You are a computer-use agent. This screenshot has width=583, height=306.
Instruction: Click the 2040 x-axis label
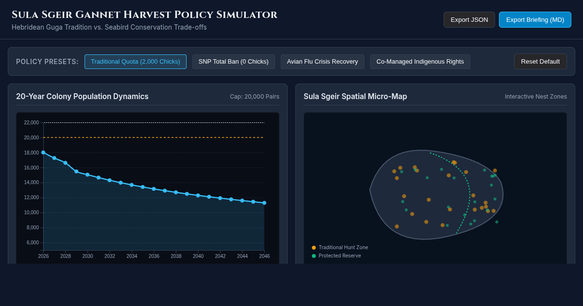198,256
